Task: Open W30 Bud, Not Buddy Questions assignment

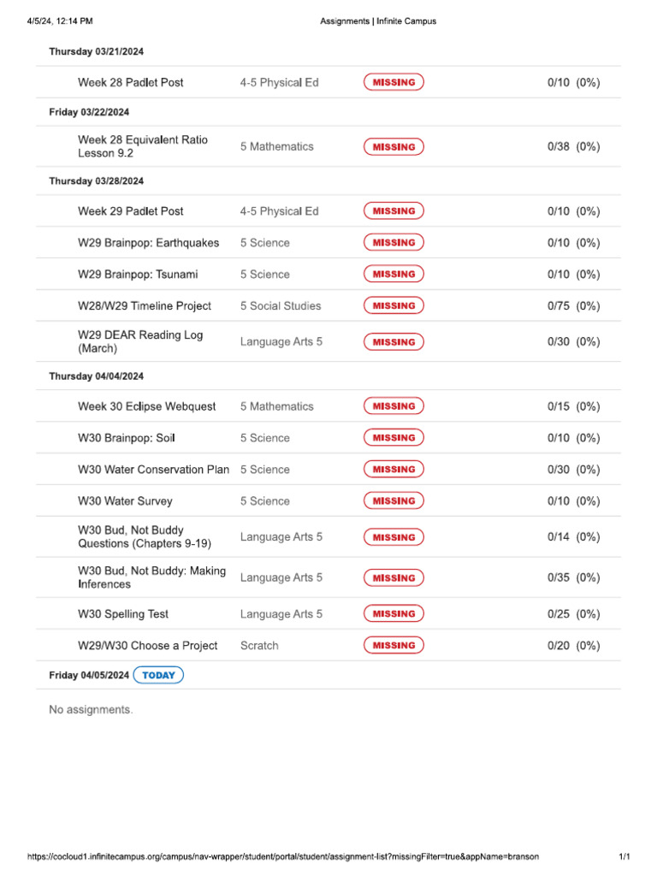Action: [144, 537]
